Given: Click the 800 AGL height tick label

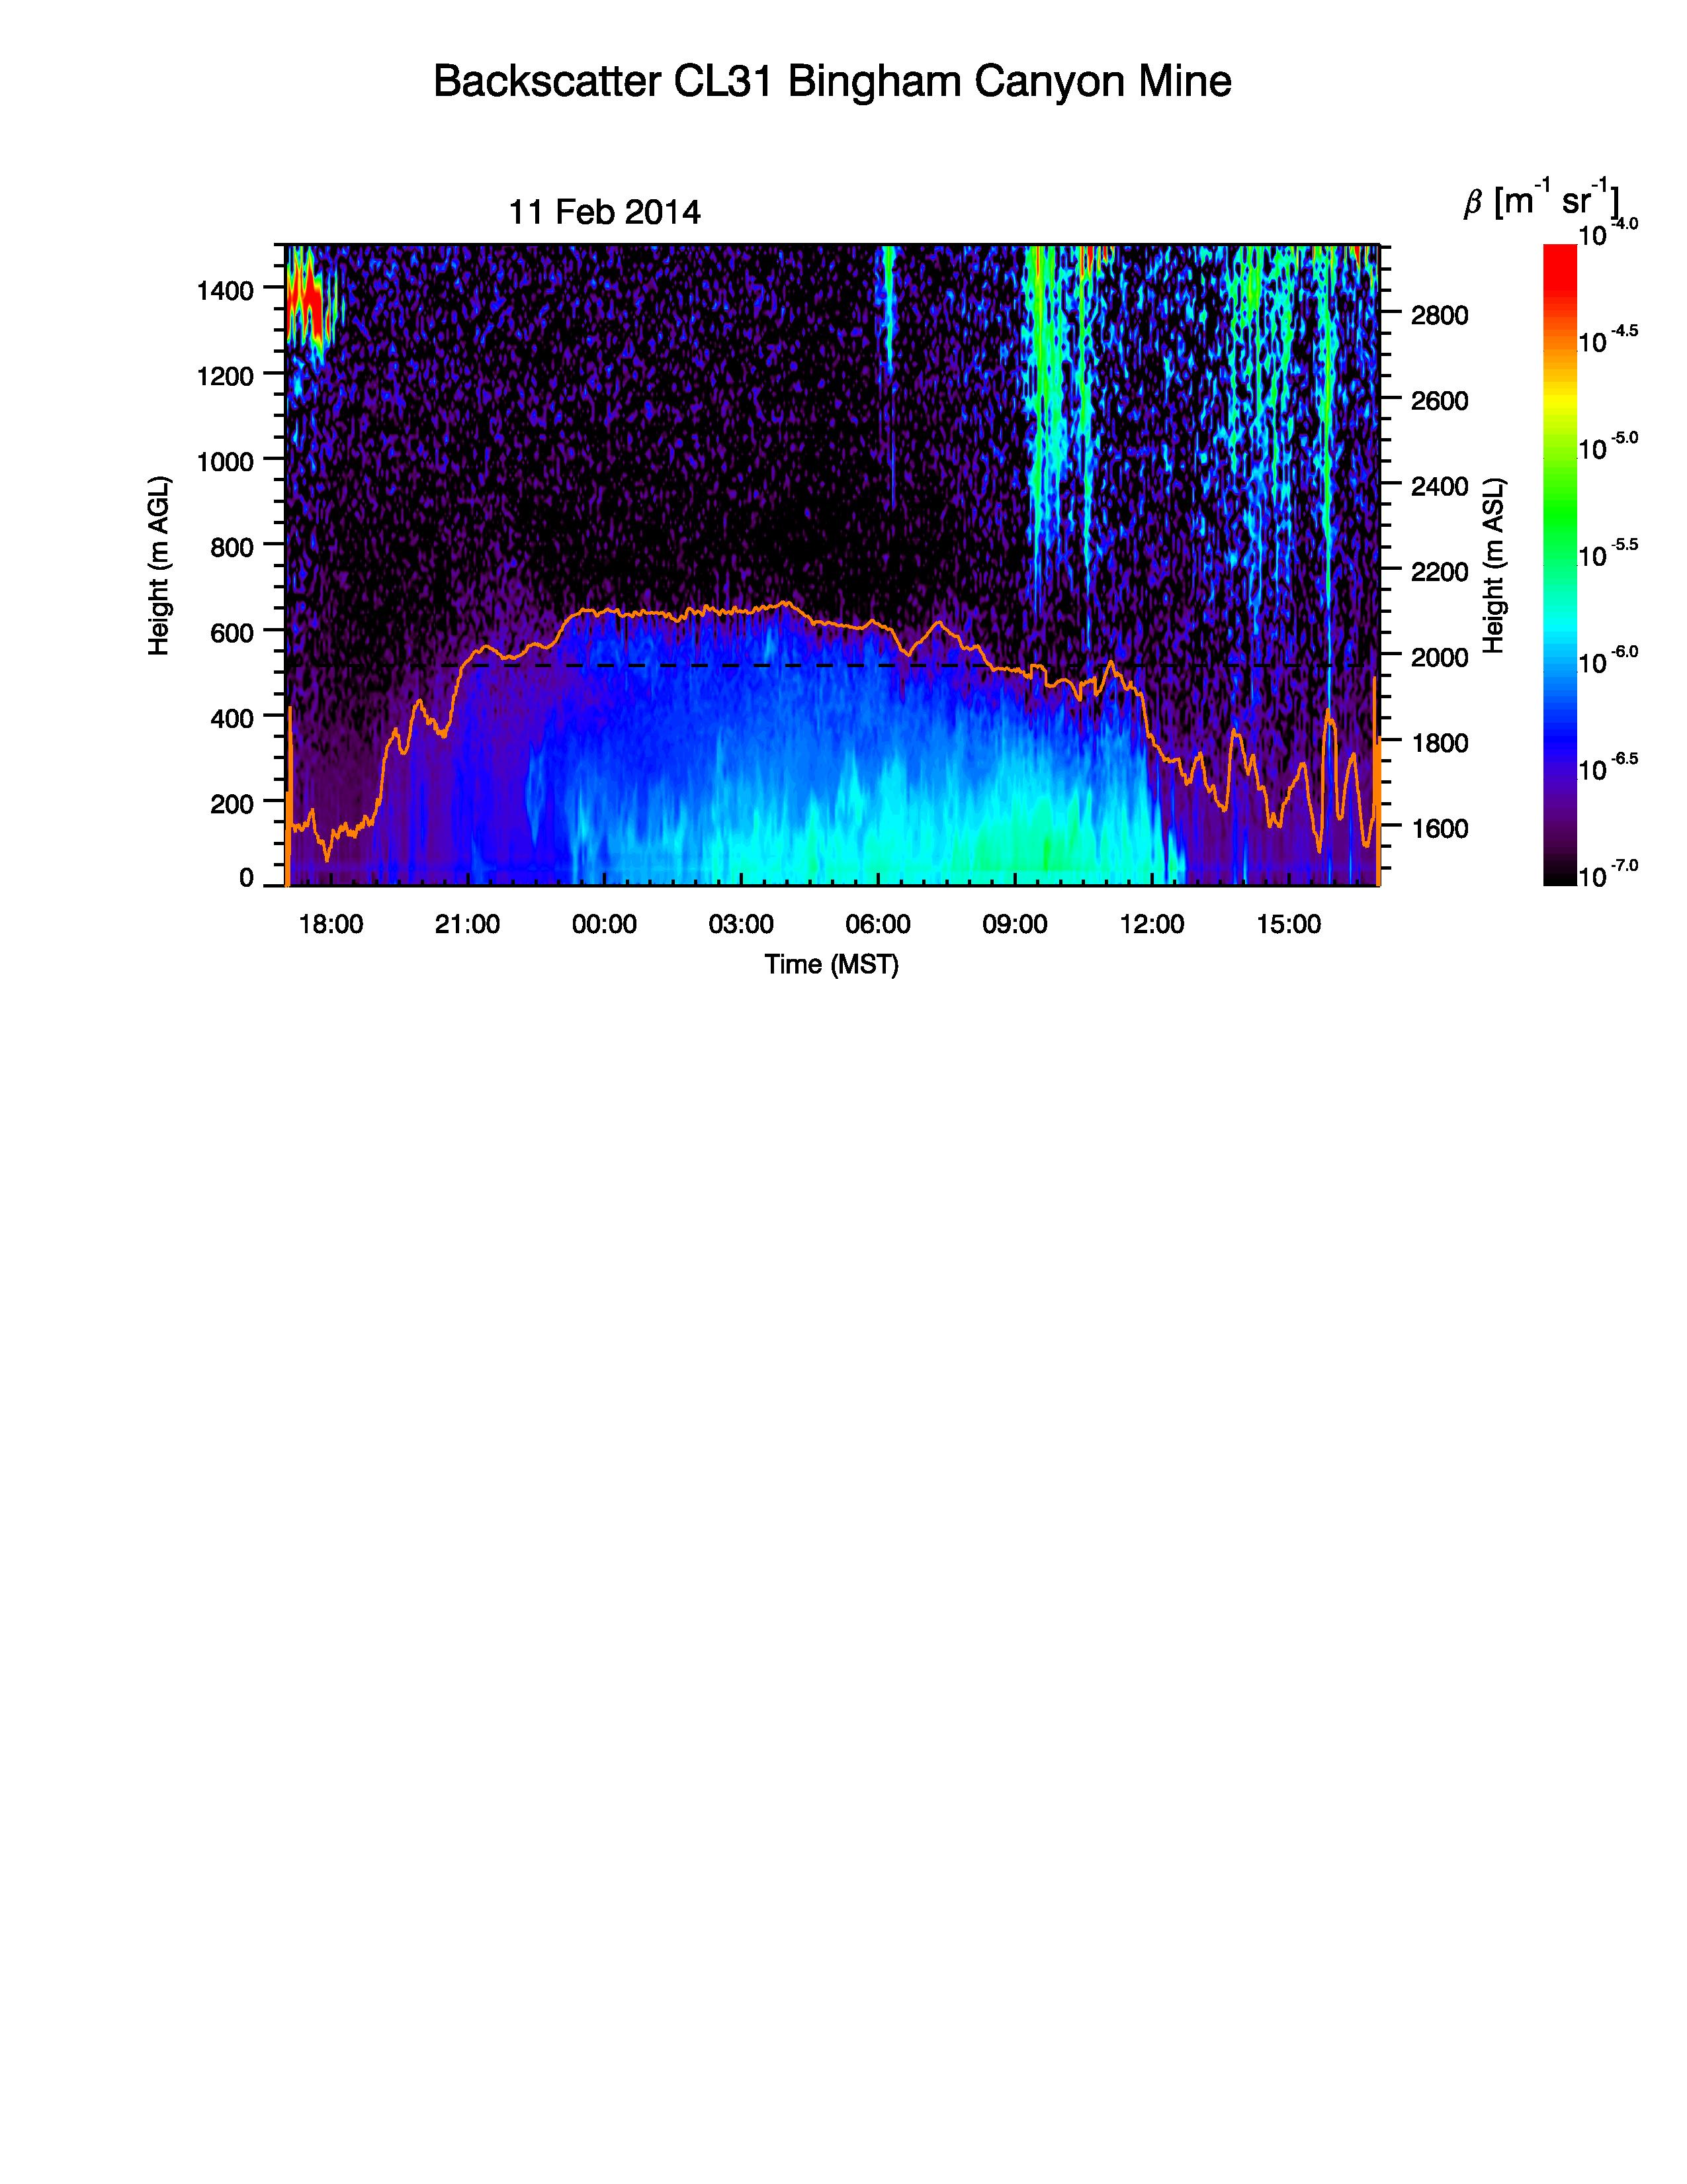Looking at the screenshot, I should click(232, 548).
